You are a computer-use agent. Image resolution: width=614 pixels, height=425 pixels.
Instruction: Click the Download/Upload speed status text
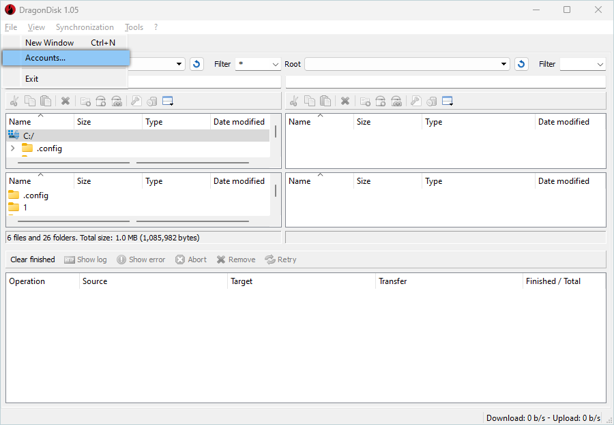click(543, 418)
